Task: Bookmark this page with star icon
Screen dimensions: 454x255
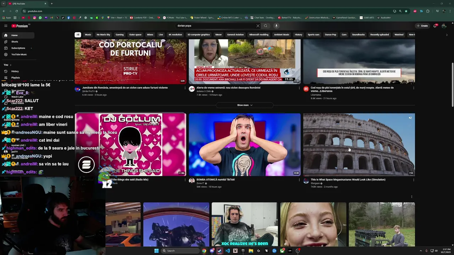Action: (x=406, y=11)
